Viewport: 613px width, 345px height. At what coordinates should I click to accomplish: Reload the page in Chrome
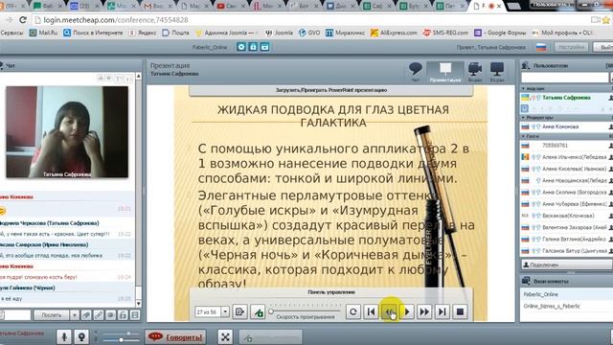[x=23, y=20]
